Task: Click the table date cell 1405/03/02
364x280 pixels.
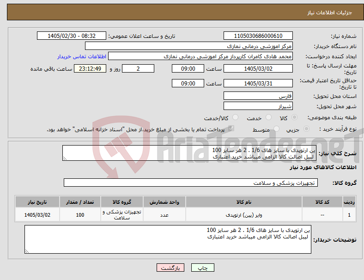Action: 37,215
